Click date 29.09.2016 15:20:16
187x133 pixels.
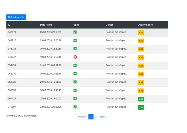(x=51, y=40)
